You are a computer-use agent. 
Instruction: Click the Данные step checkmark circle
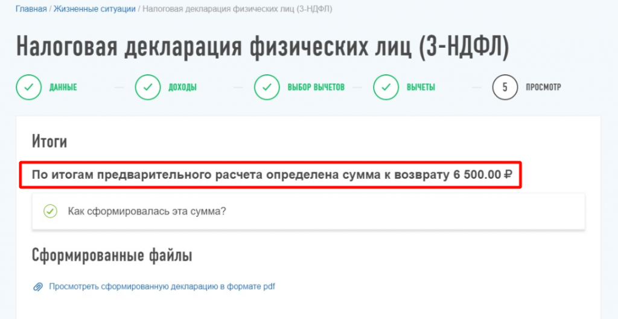(x=29, y=87)
